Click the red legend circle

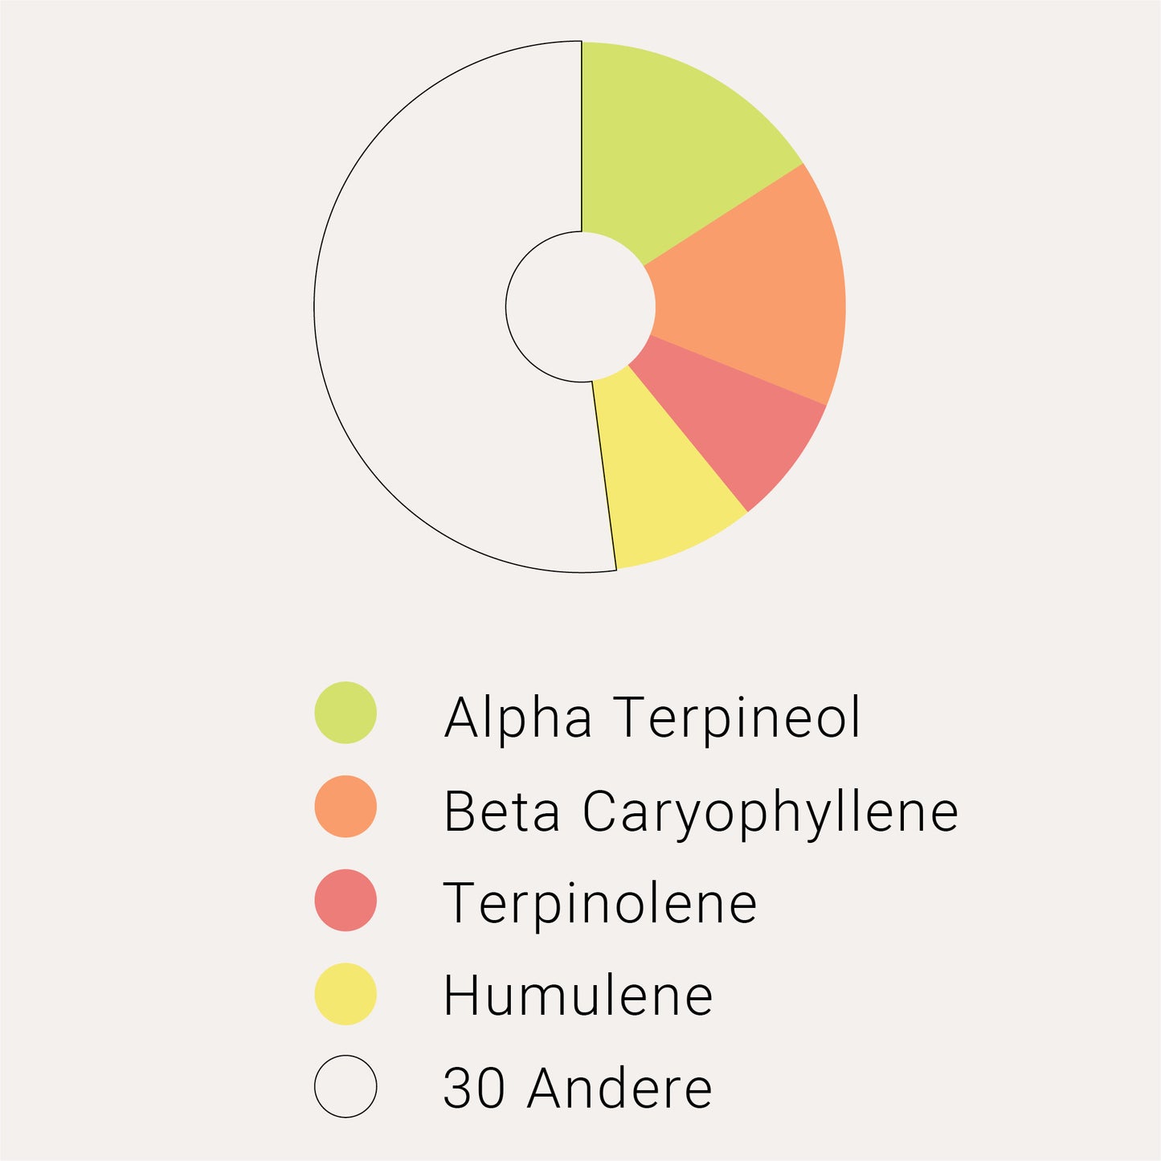345,901
